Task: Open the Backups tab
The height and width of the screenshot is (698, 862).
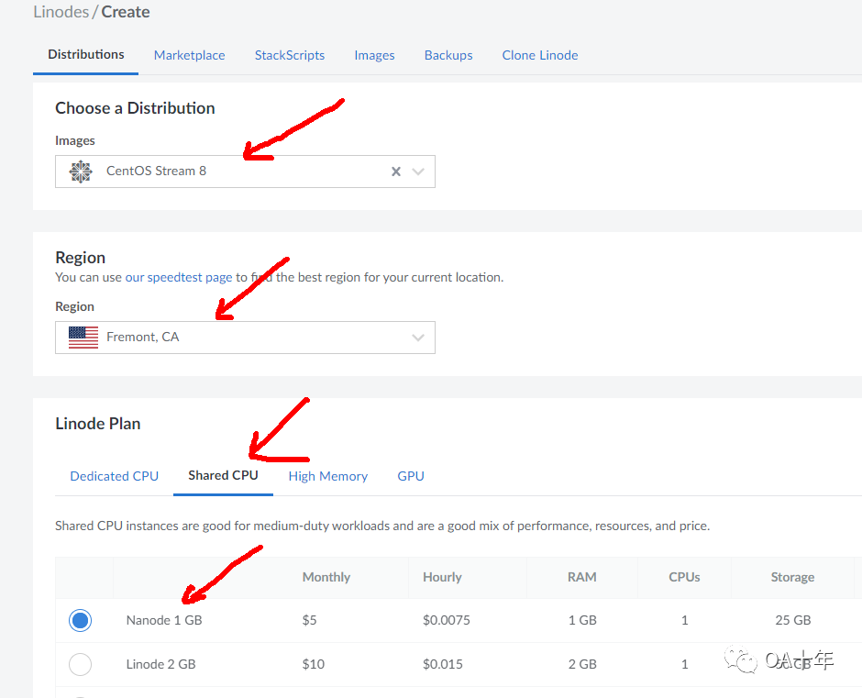Action: pyautogui.click(x=448, y=55)
